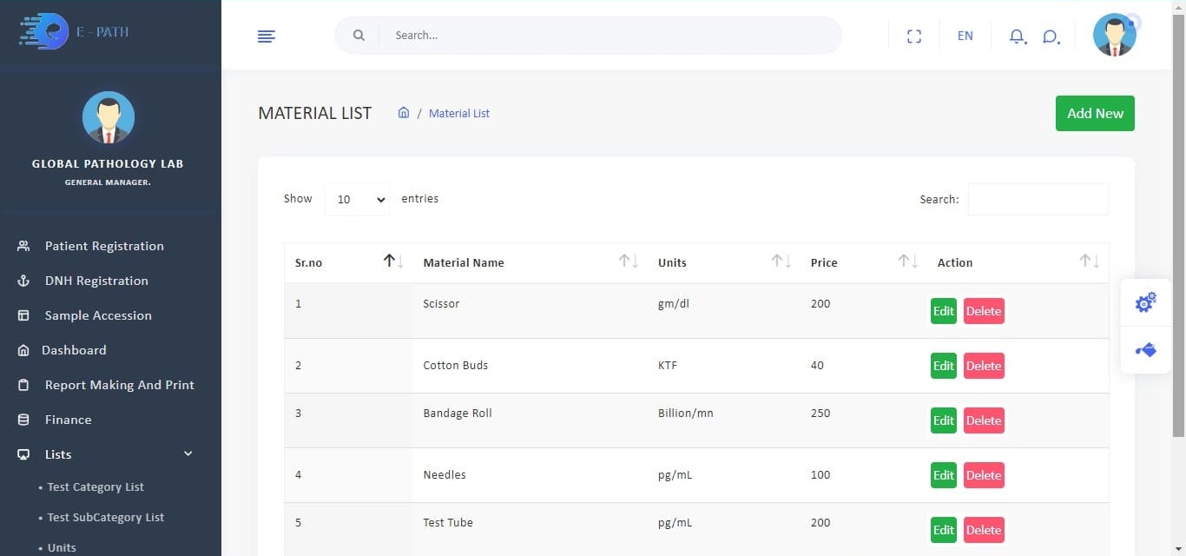The height and width of the screenshot is (556, 1186).
Task: Click the home breadcrumb icon
Action: tap(404, 113)
